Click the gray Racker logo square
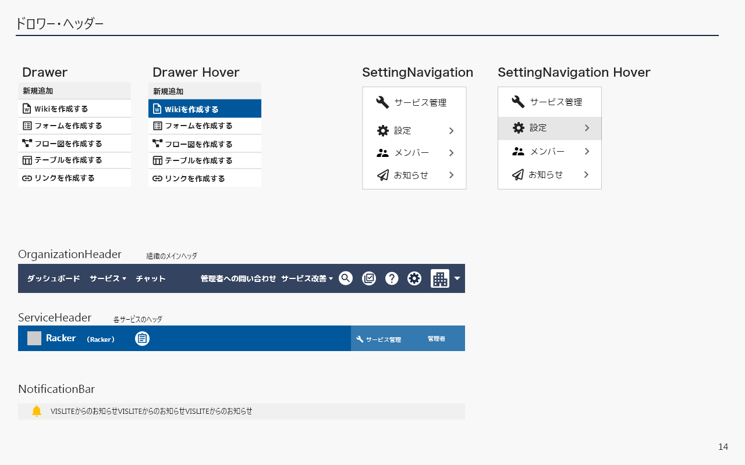This screenshot has width=745, height=465. pos(34,338)
